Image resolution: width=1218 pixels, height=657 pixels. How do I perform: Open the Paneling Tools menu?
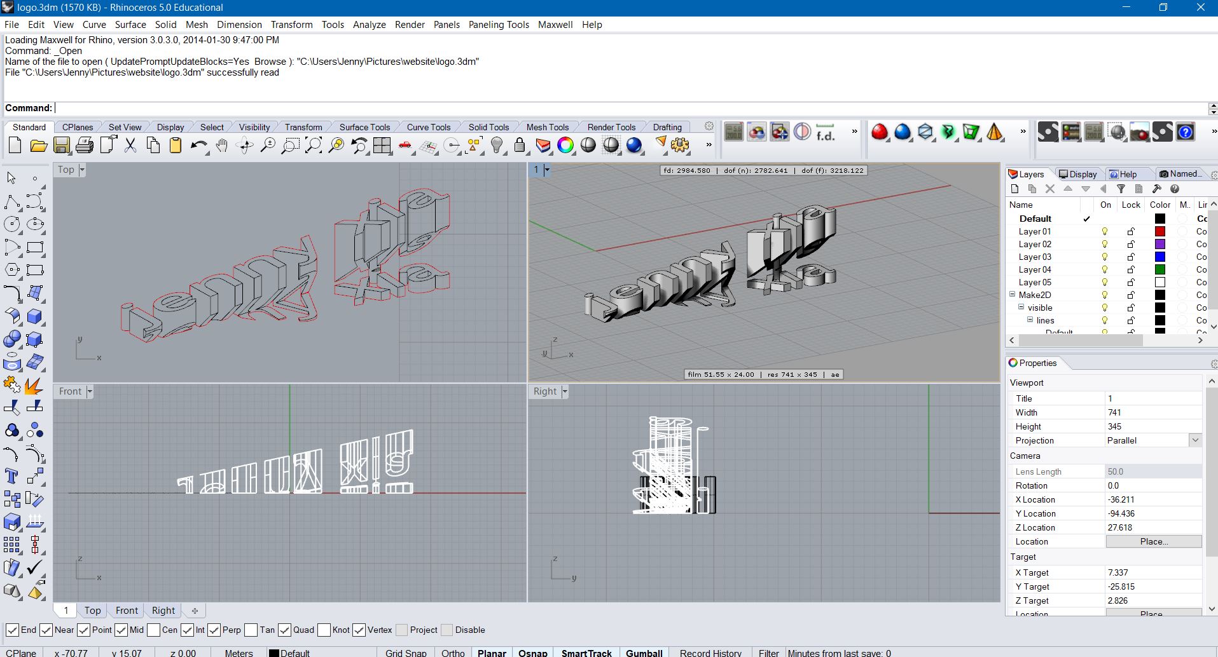click(x=499, y=24)
